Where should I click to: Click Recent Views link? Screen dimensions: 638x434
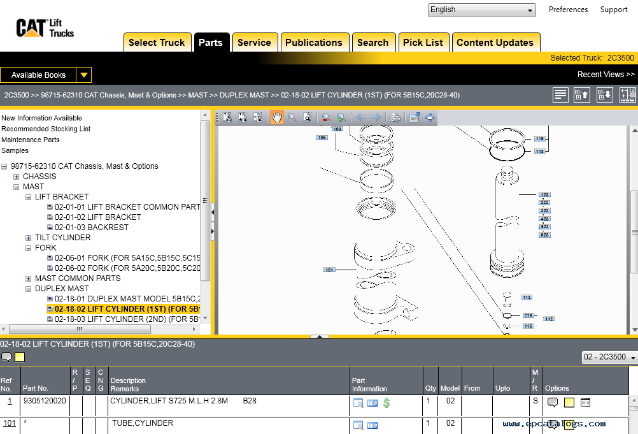tap(605, 75)
